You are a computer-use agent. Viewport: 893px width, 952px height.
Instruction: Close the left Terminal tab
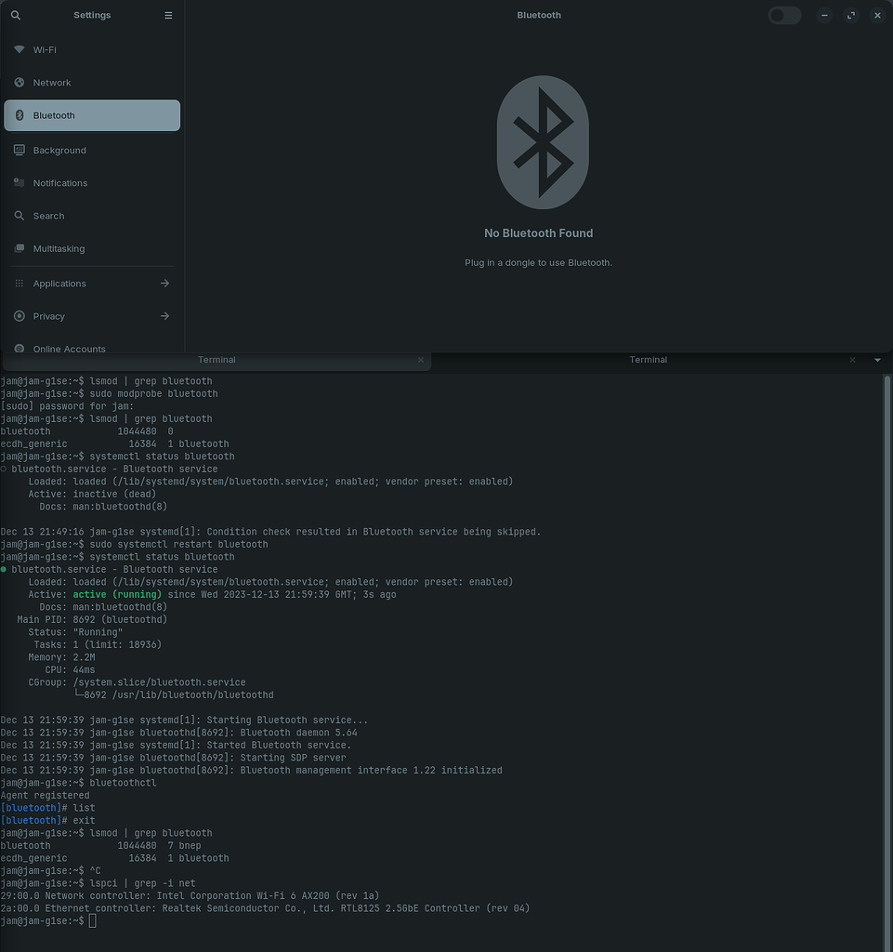point(420,360)
